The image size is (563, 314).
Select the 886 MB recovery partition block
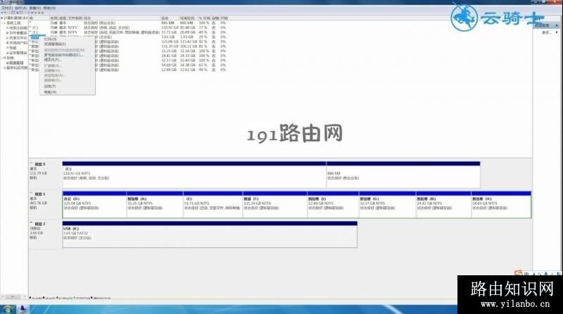pos(403,175)
